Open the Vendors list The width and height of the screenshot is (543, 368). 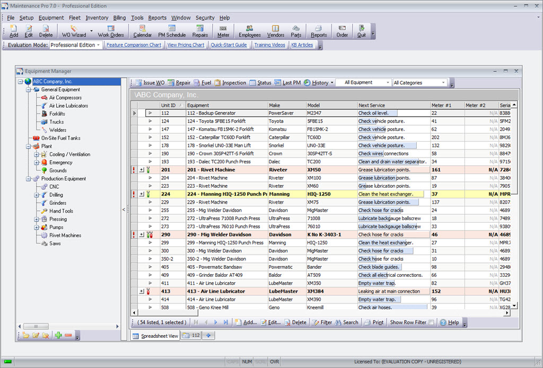[x=275, y=31]
